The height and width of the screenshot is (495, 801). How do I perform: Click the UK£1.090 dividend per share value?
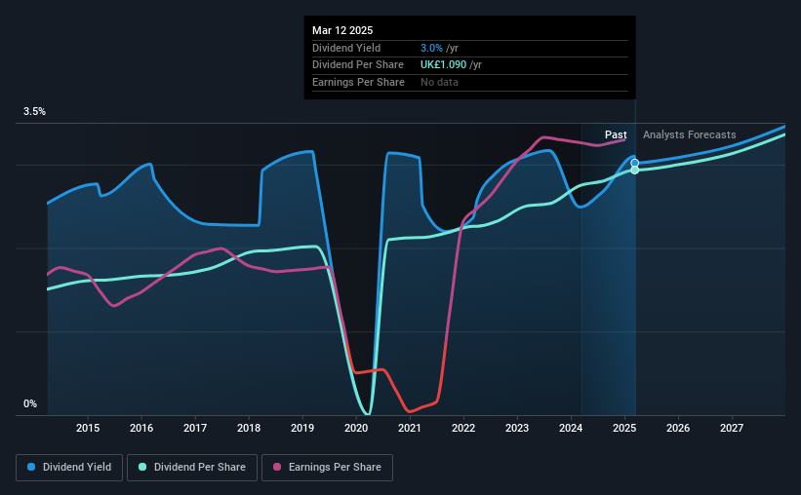click(443, 65)
